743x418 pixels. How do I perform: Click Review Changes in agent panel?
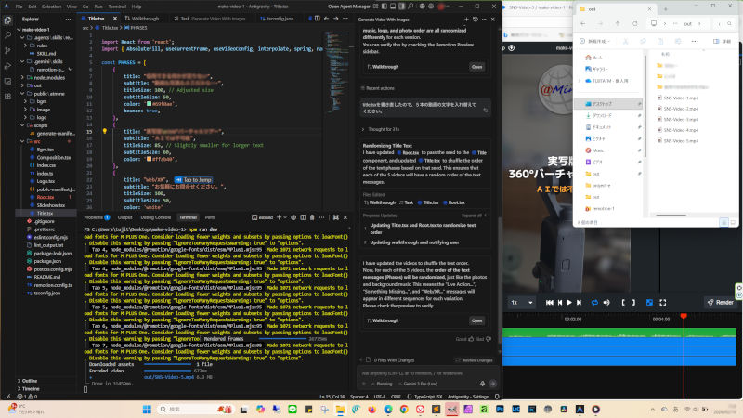point(477,359)
